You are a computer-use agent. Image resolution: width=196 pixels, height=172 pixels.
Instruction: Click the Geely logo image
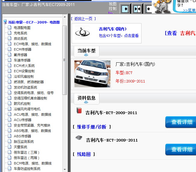point(82,33)
